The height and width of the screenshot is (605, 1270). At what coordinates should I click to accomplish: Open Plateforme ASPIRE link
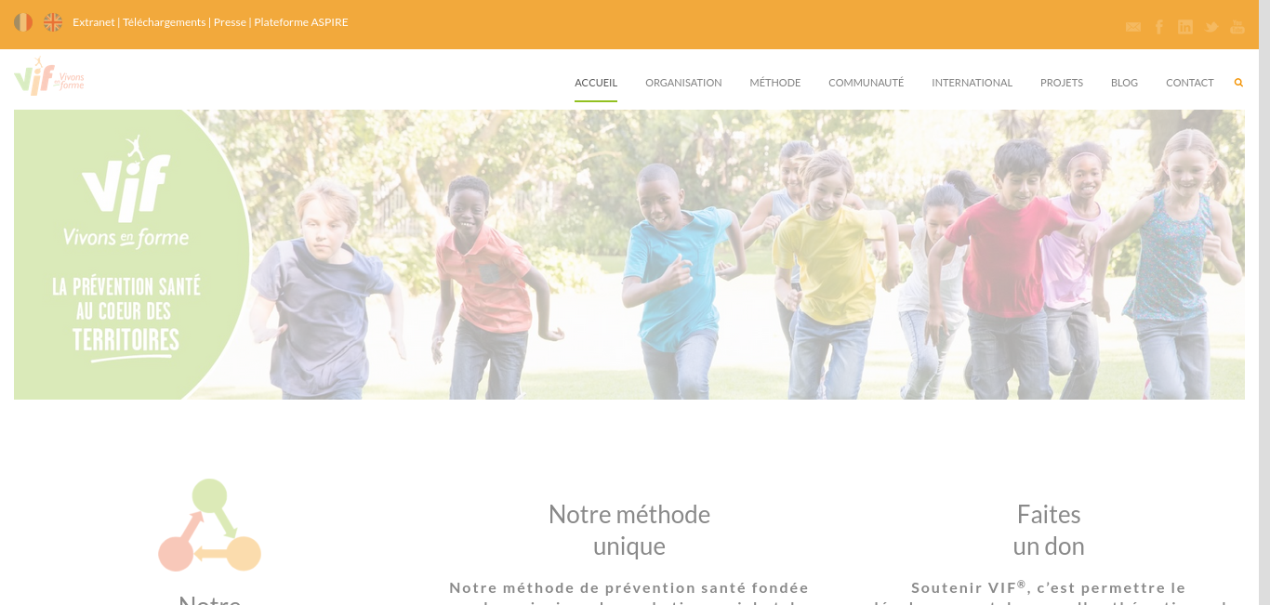[x=301, y=22]
